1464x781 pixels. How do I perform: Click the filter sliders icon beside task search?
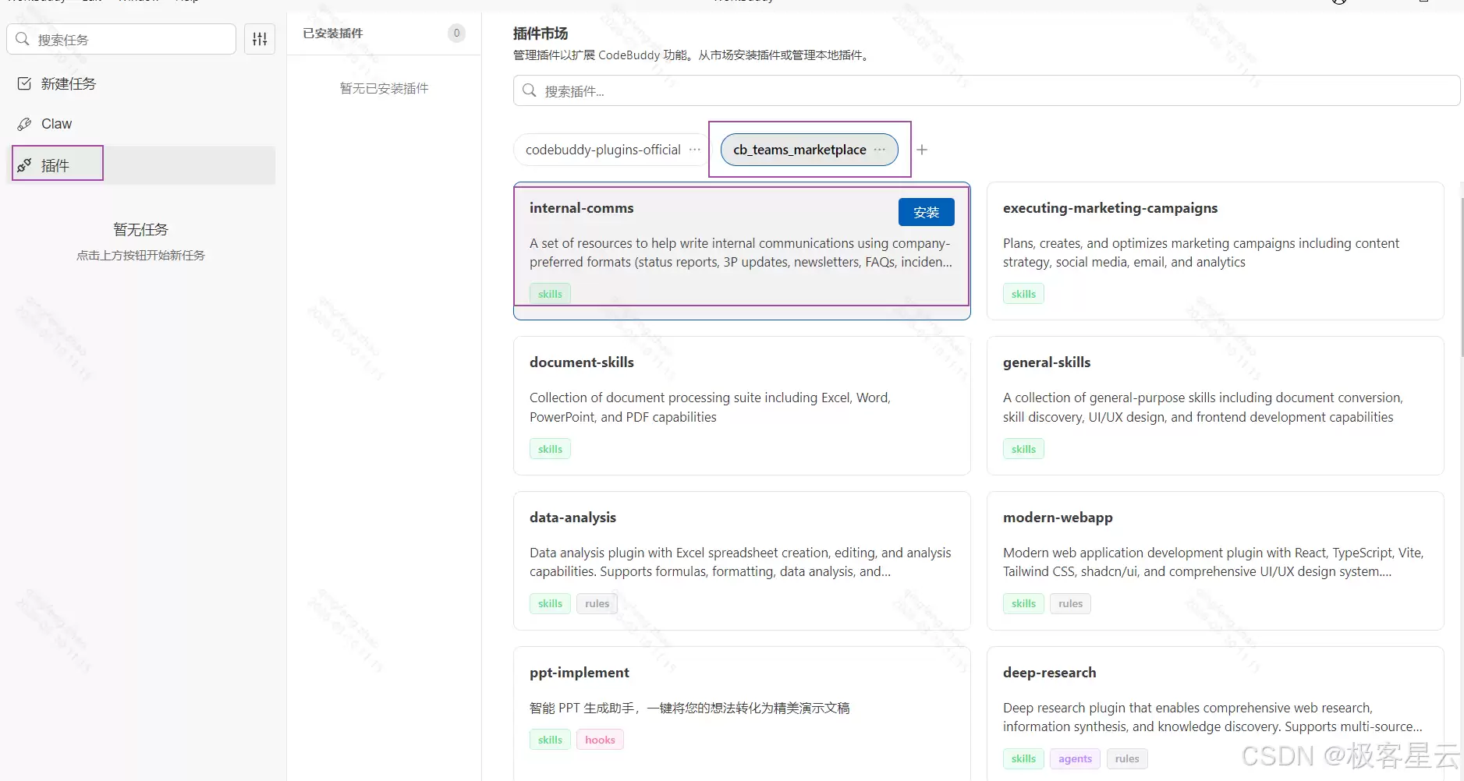[x=260, y=39]
